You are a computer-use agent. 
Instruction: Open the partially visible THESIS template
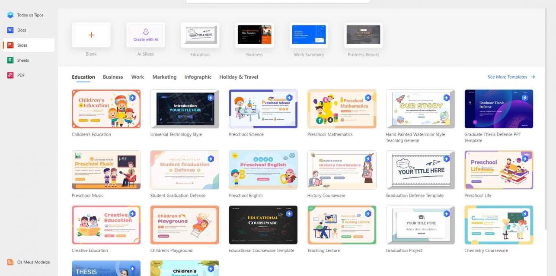pyautogui.click(x=106, y=268)
